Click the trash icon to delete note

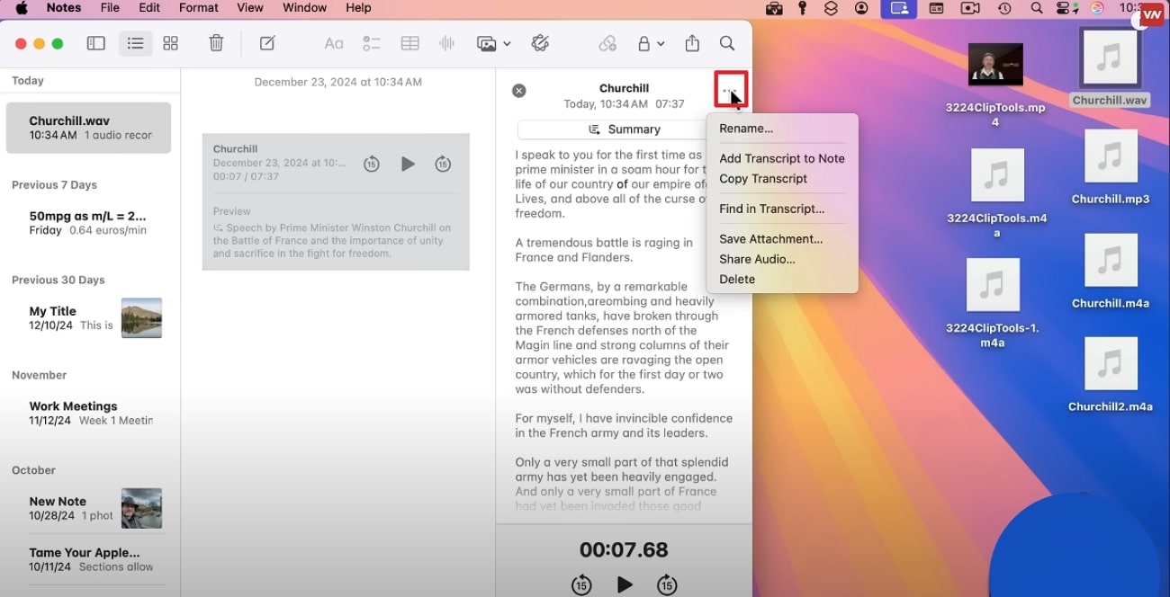coord(216,43)
